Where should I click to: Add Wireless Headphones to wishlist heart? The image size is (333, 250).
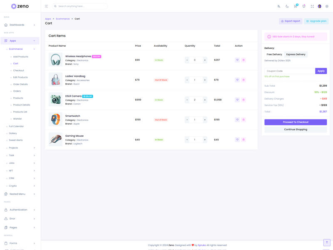237,60
